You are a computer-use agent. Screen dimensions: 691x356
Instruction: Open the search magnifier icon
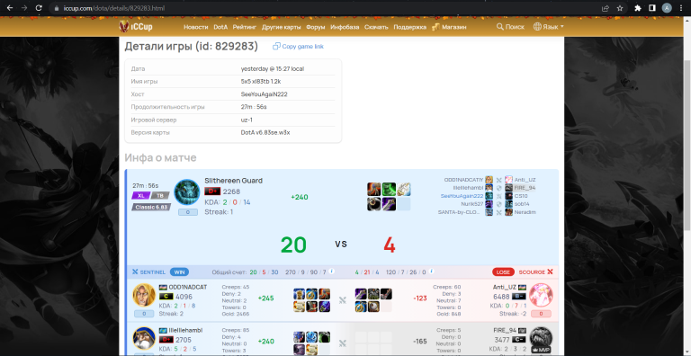click(x=499, y=27)
